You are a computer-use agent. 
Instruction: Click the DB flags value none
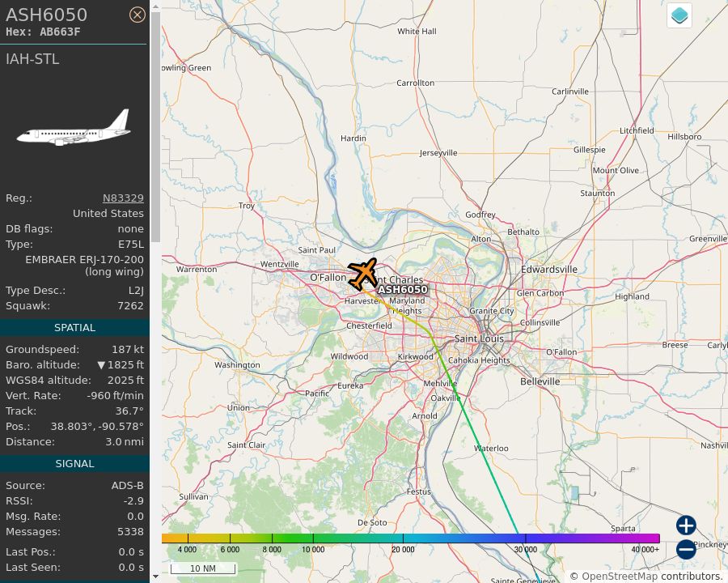click(130, 228)
